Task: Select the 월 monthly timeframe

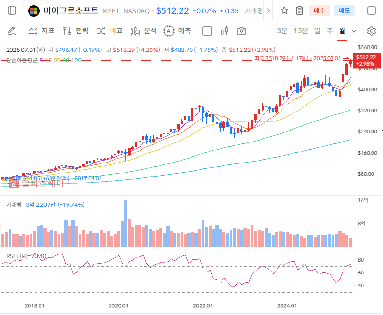Action: [342, 31]
